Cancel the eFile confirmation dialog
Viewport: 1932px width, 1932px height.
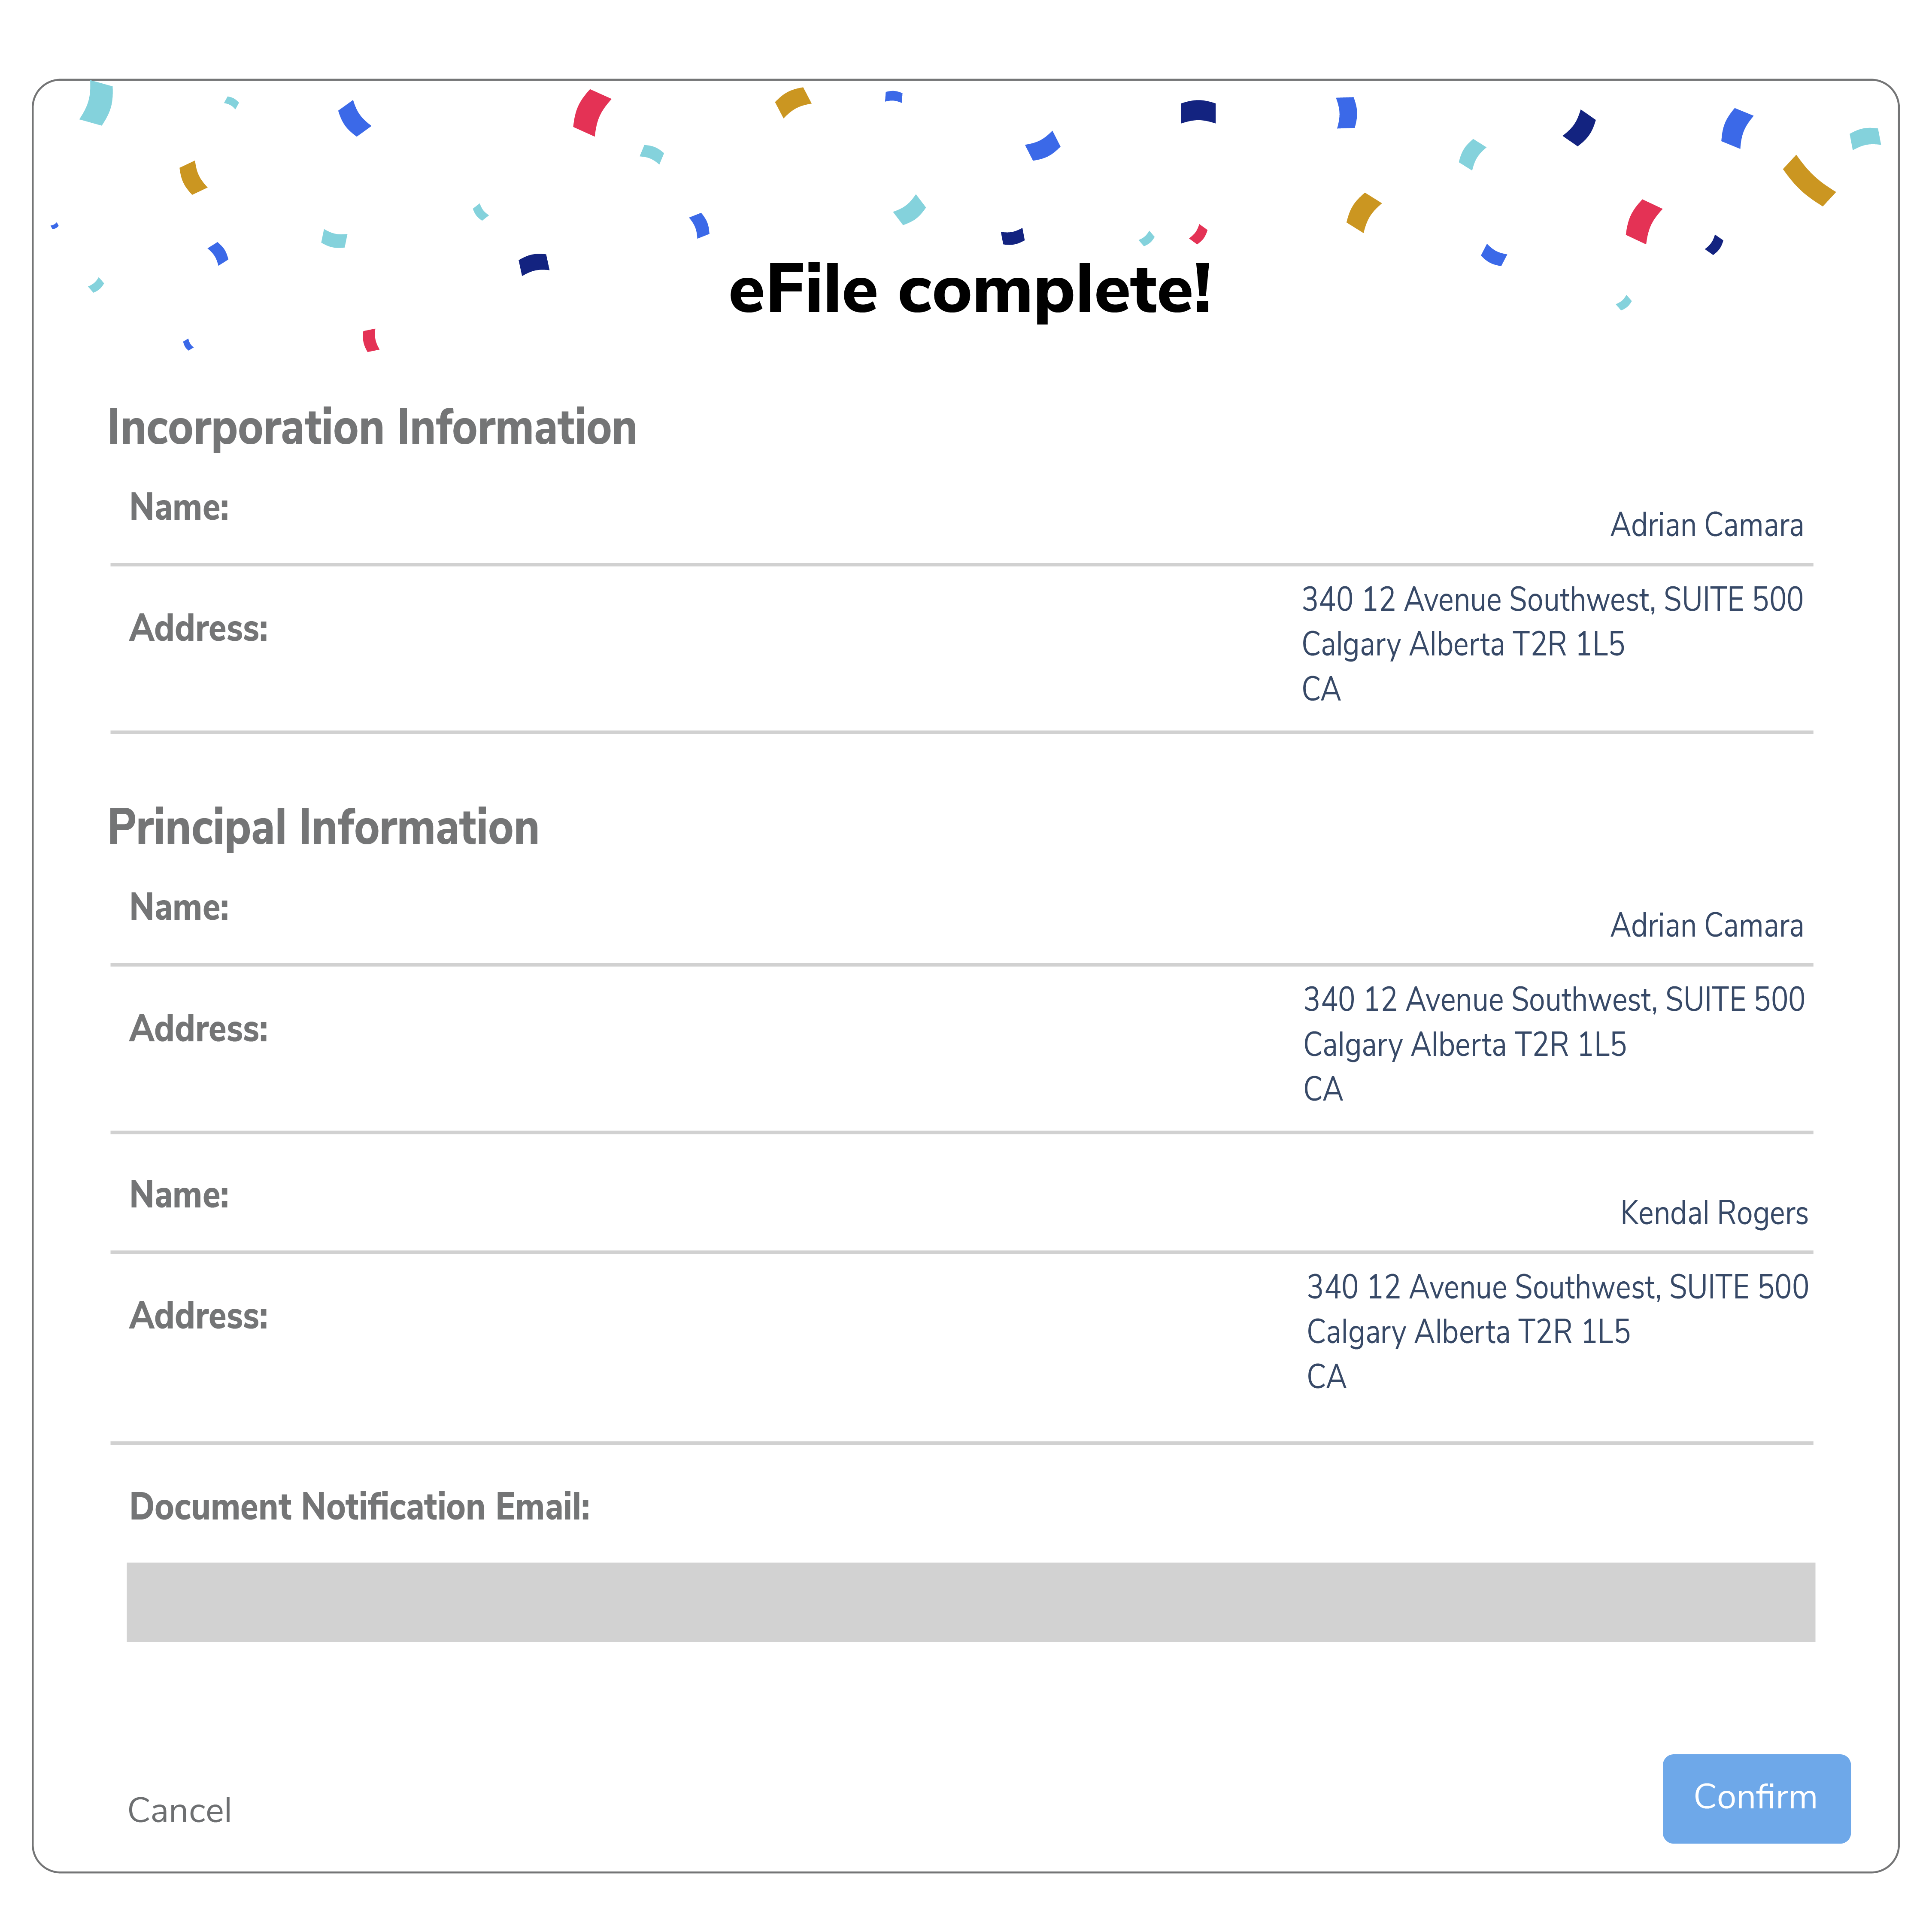click(179, 1810)
